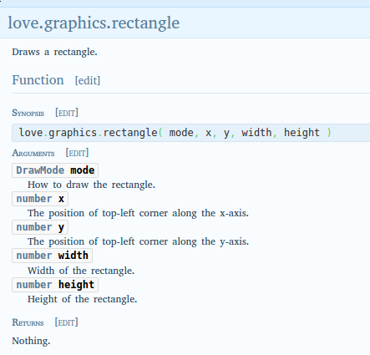Click the bold width argument name
Image resolution: width=370 pixels, height=355 pixels.
tap(73, 256)
